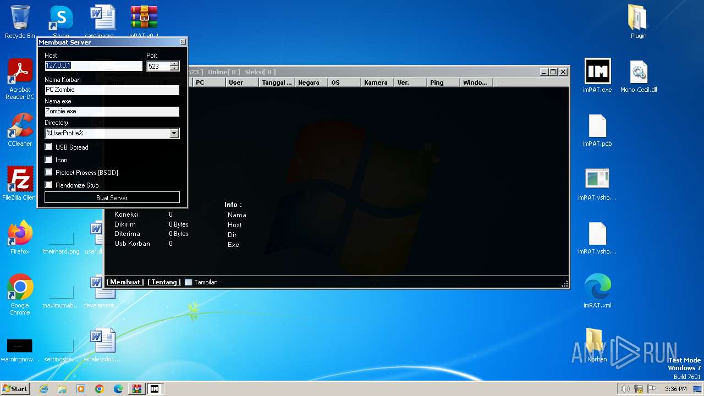Select imRAT.xml desktop file
704x396 pixels.
pos(597,291)
